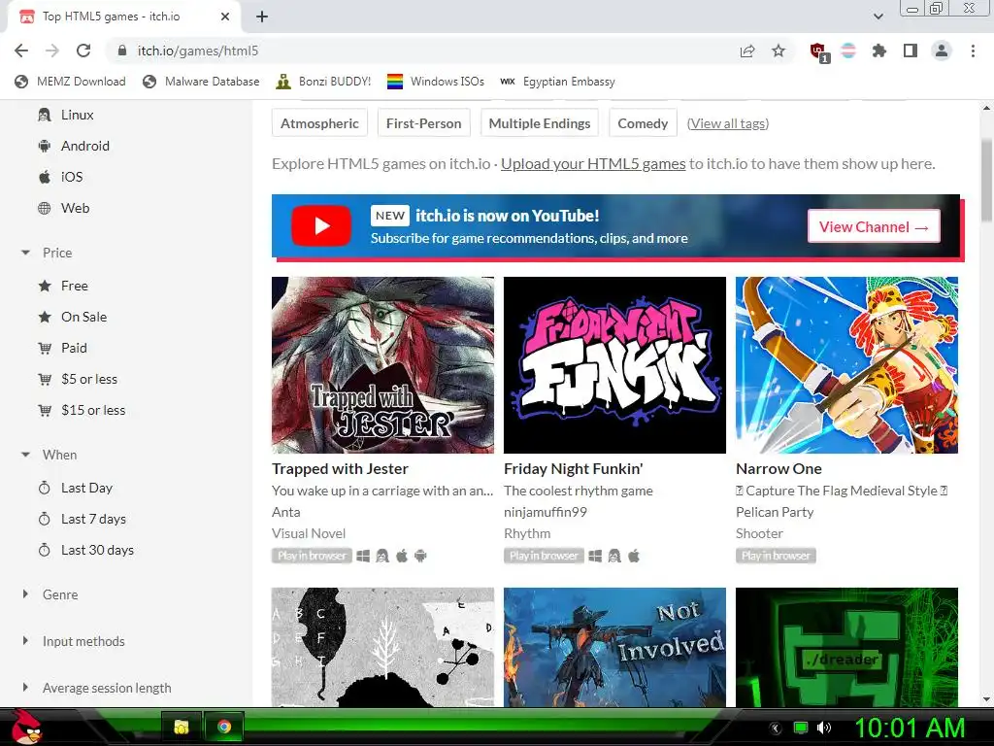
Task: Go back using browser back arrow
Action: point(21,51)
